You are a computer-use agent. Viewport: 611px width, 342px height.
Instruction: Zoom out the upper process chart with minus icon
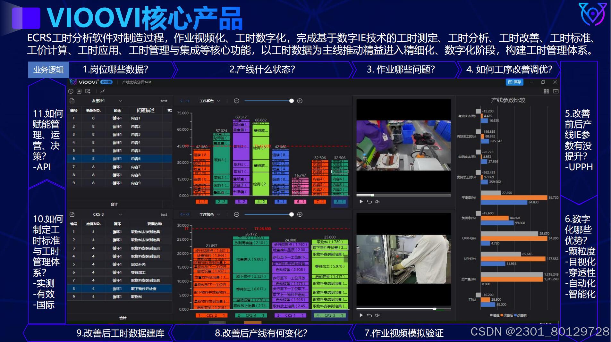tap(237, 101)
